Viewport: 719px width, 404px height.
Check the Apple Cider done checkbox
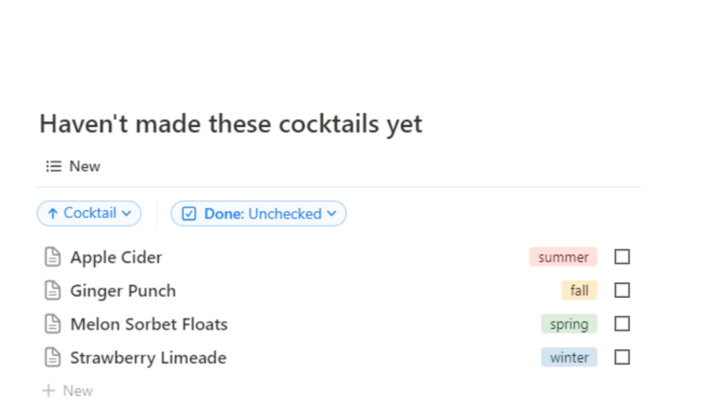pyautogui.click(x=622, y=257)
